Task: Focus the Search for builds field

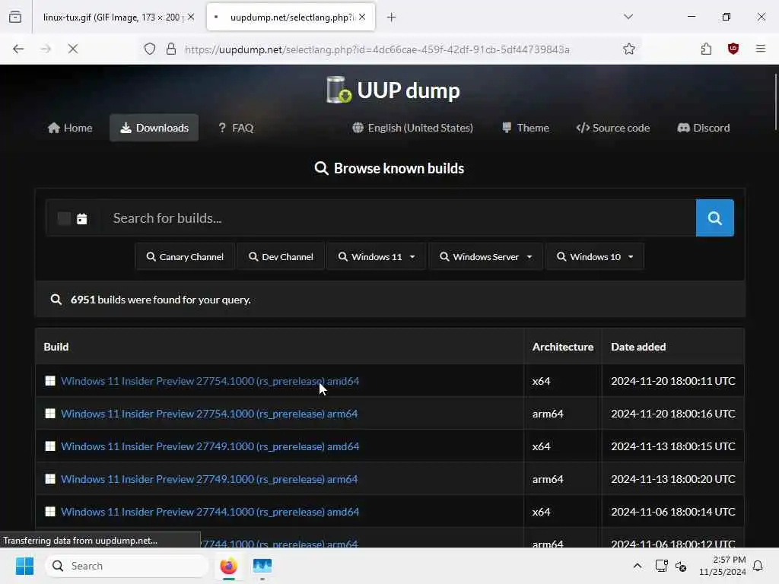Action: point(399,218)
